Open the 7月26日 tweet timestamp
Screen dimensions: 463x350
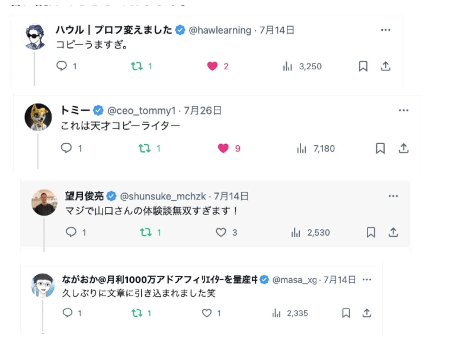(202, 111)
